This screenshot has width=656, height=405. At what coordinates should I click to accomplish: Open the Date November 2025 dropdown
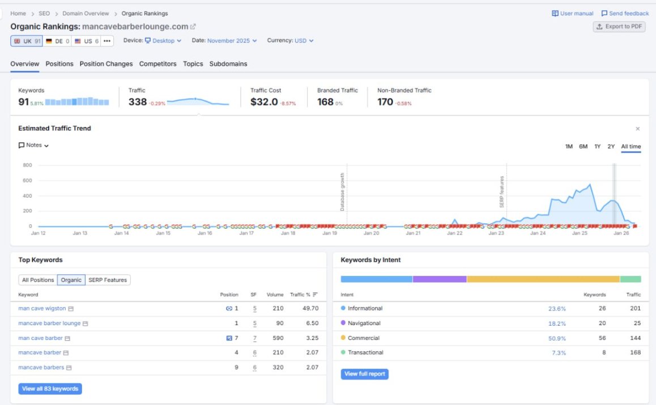tap(232, 41)
